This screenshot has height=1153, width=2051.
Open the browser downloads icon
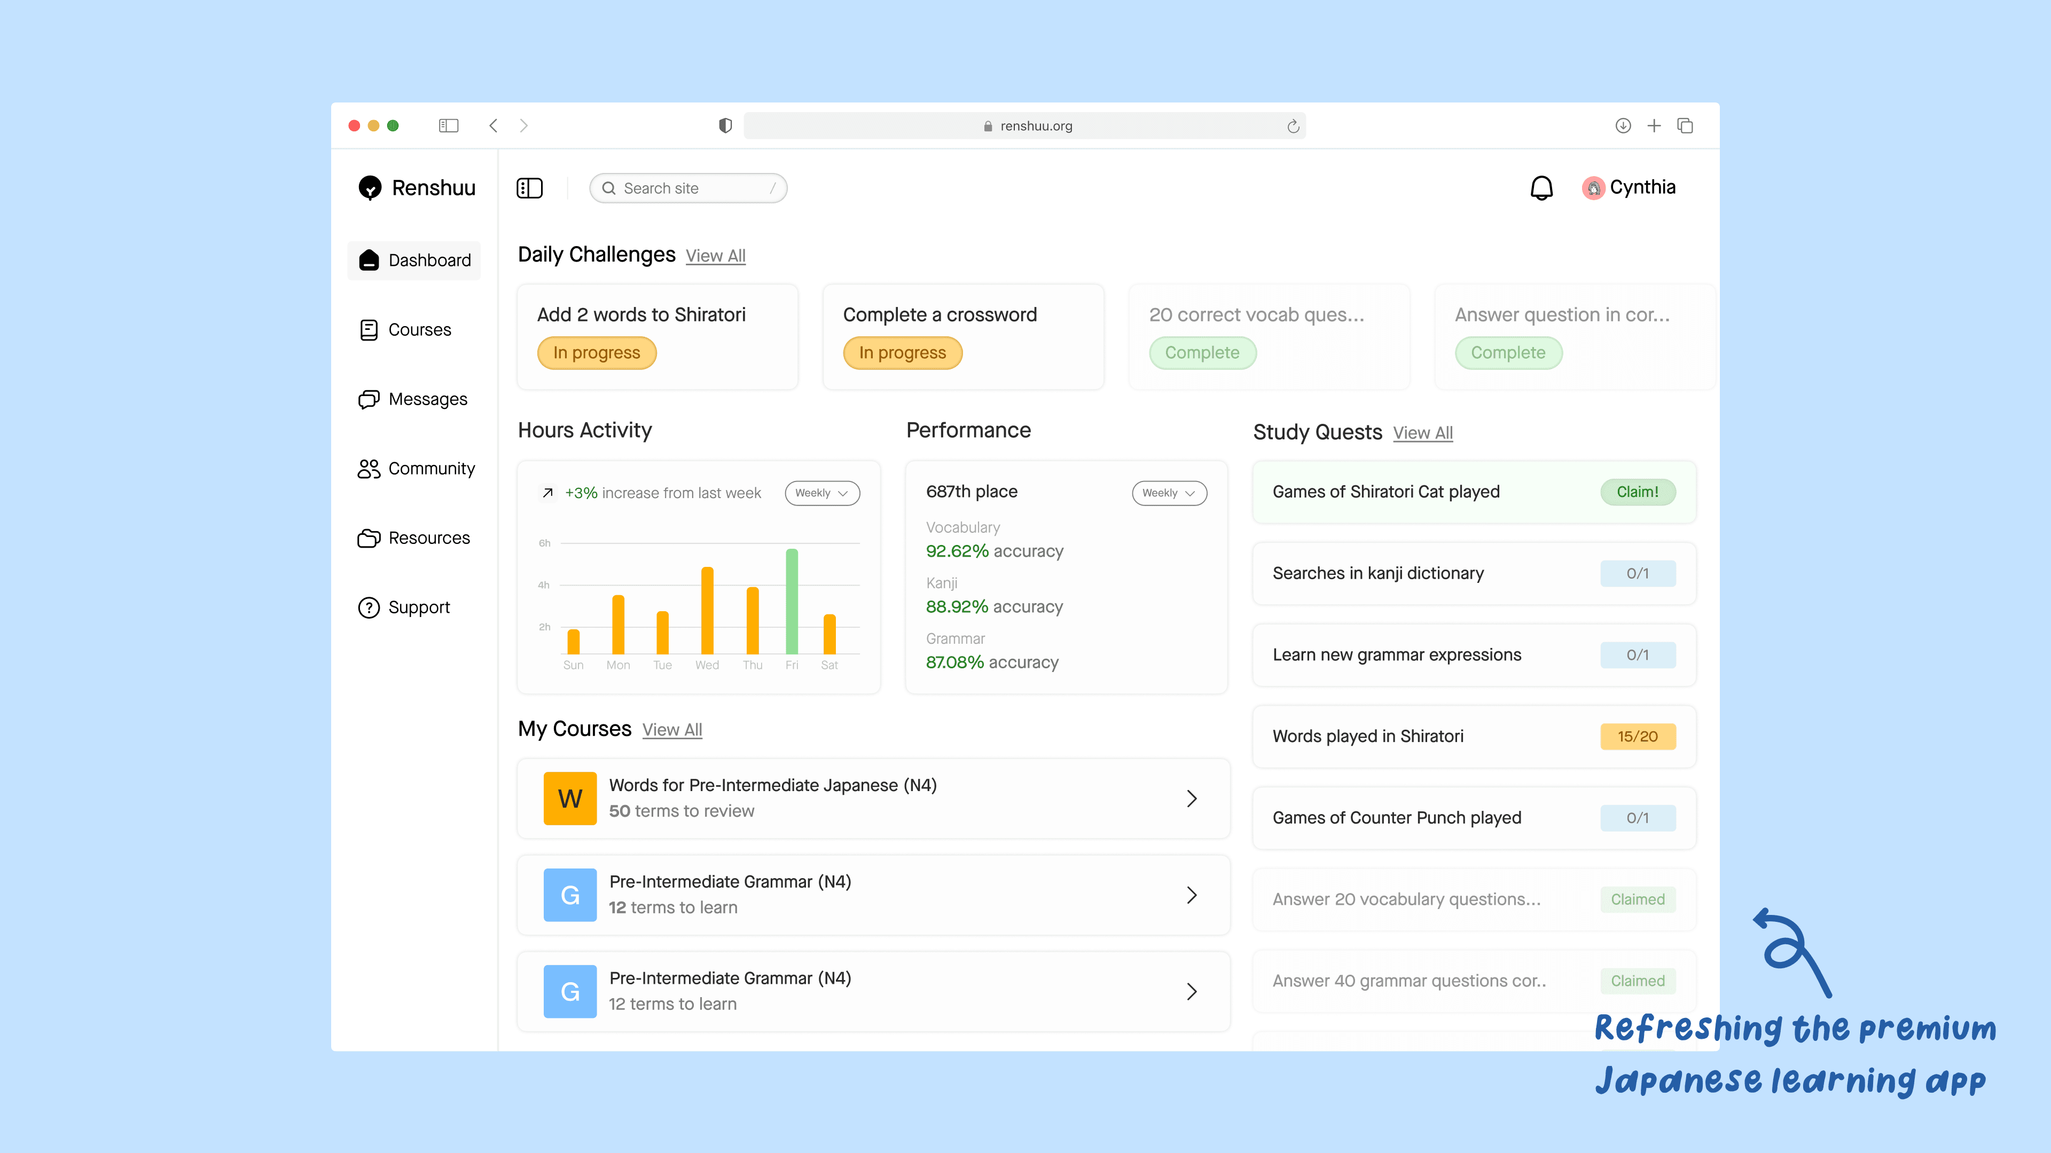(1623, 126)
